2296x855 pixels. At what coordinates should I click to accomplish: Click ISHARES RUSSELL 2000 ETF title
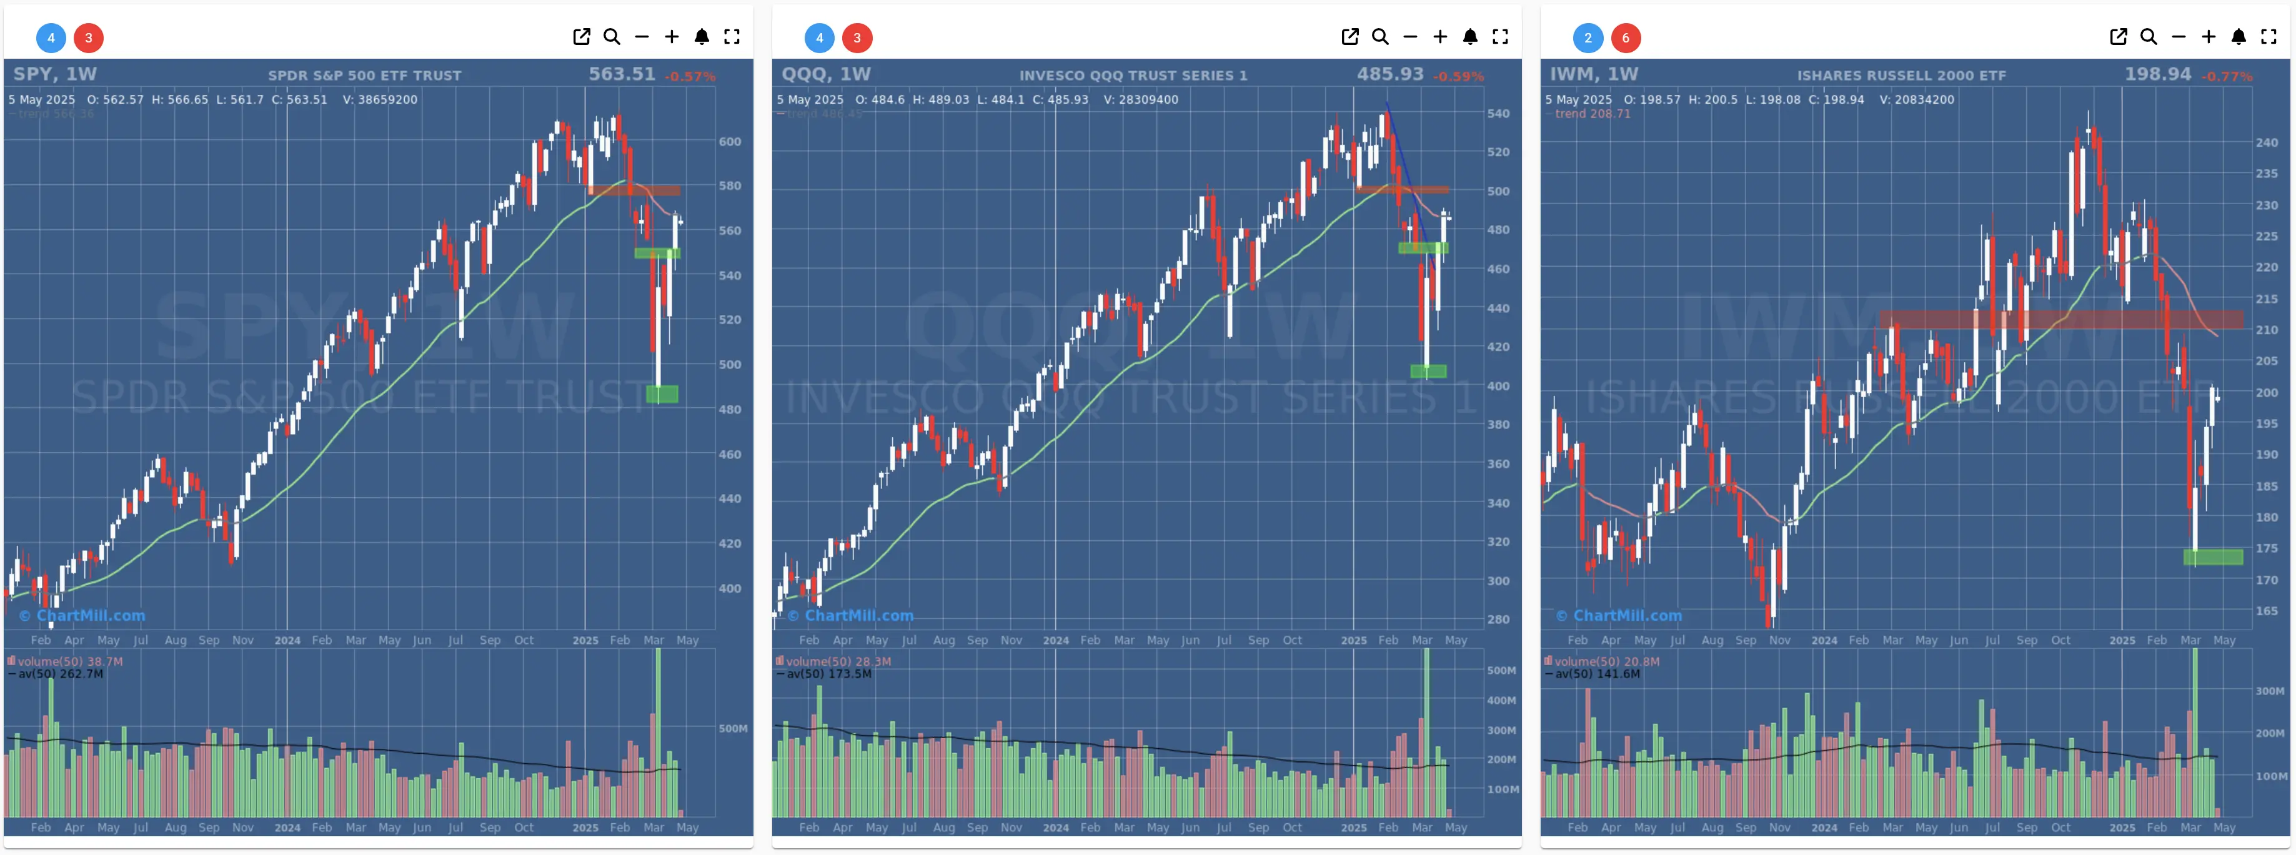pyautogui.click(x=1902, y=76)
